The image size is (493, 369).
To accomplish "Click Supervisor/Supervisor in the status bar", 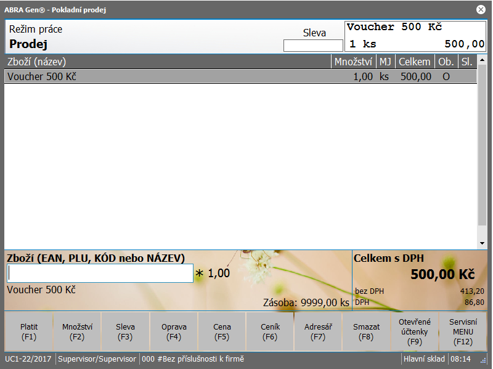I will (97, 359).
